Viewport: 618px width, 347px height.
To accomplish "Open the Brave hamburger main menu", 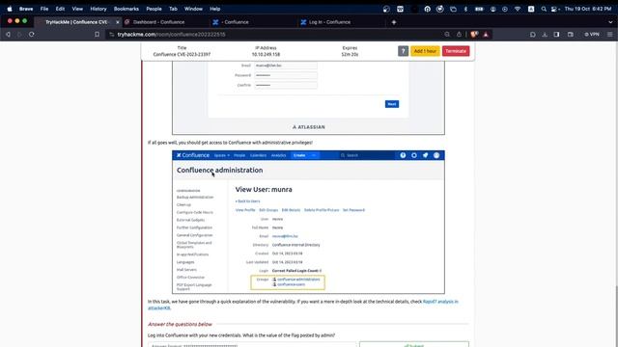I will [x=609, y=35].
